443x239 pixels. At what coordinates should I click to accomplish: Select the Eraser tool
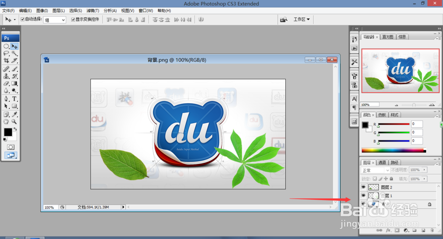point(6,83)
